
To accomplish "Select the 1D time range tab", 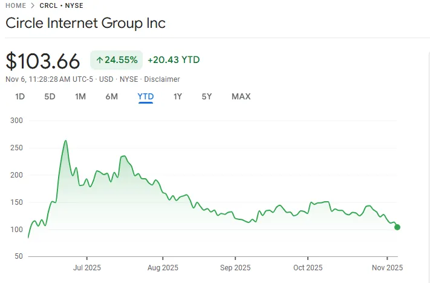I will [x=20, y=96].
